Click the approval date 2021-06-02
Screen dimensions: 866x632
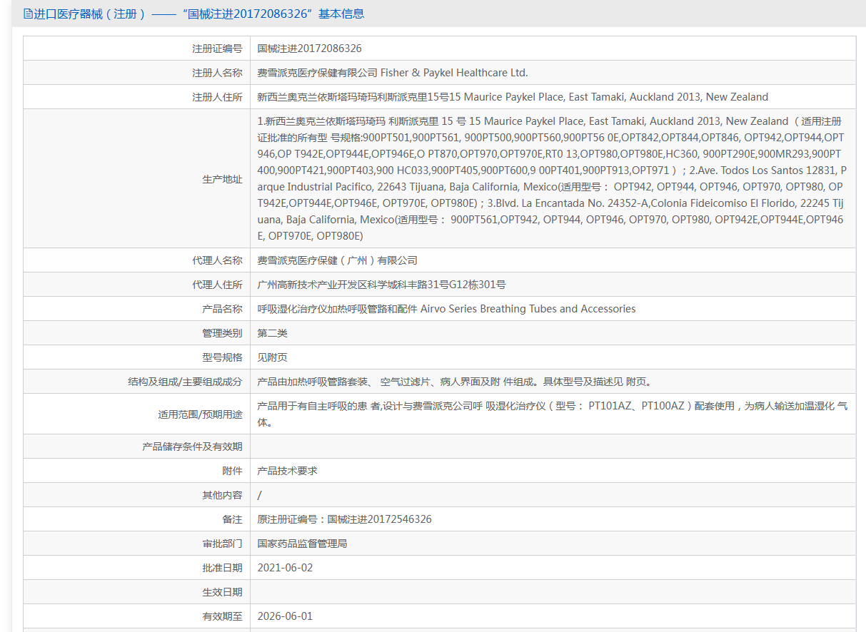[x=285, y=568]
